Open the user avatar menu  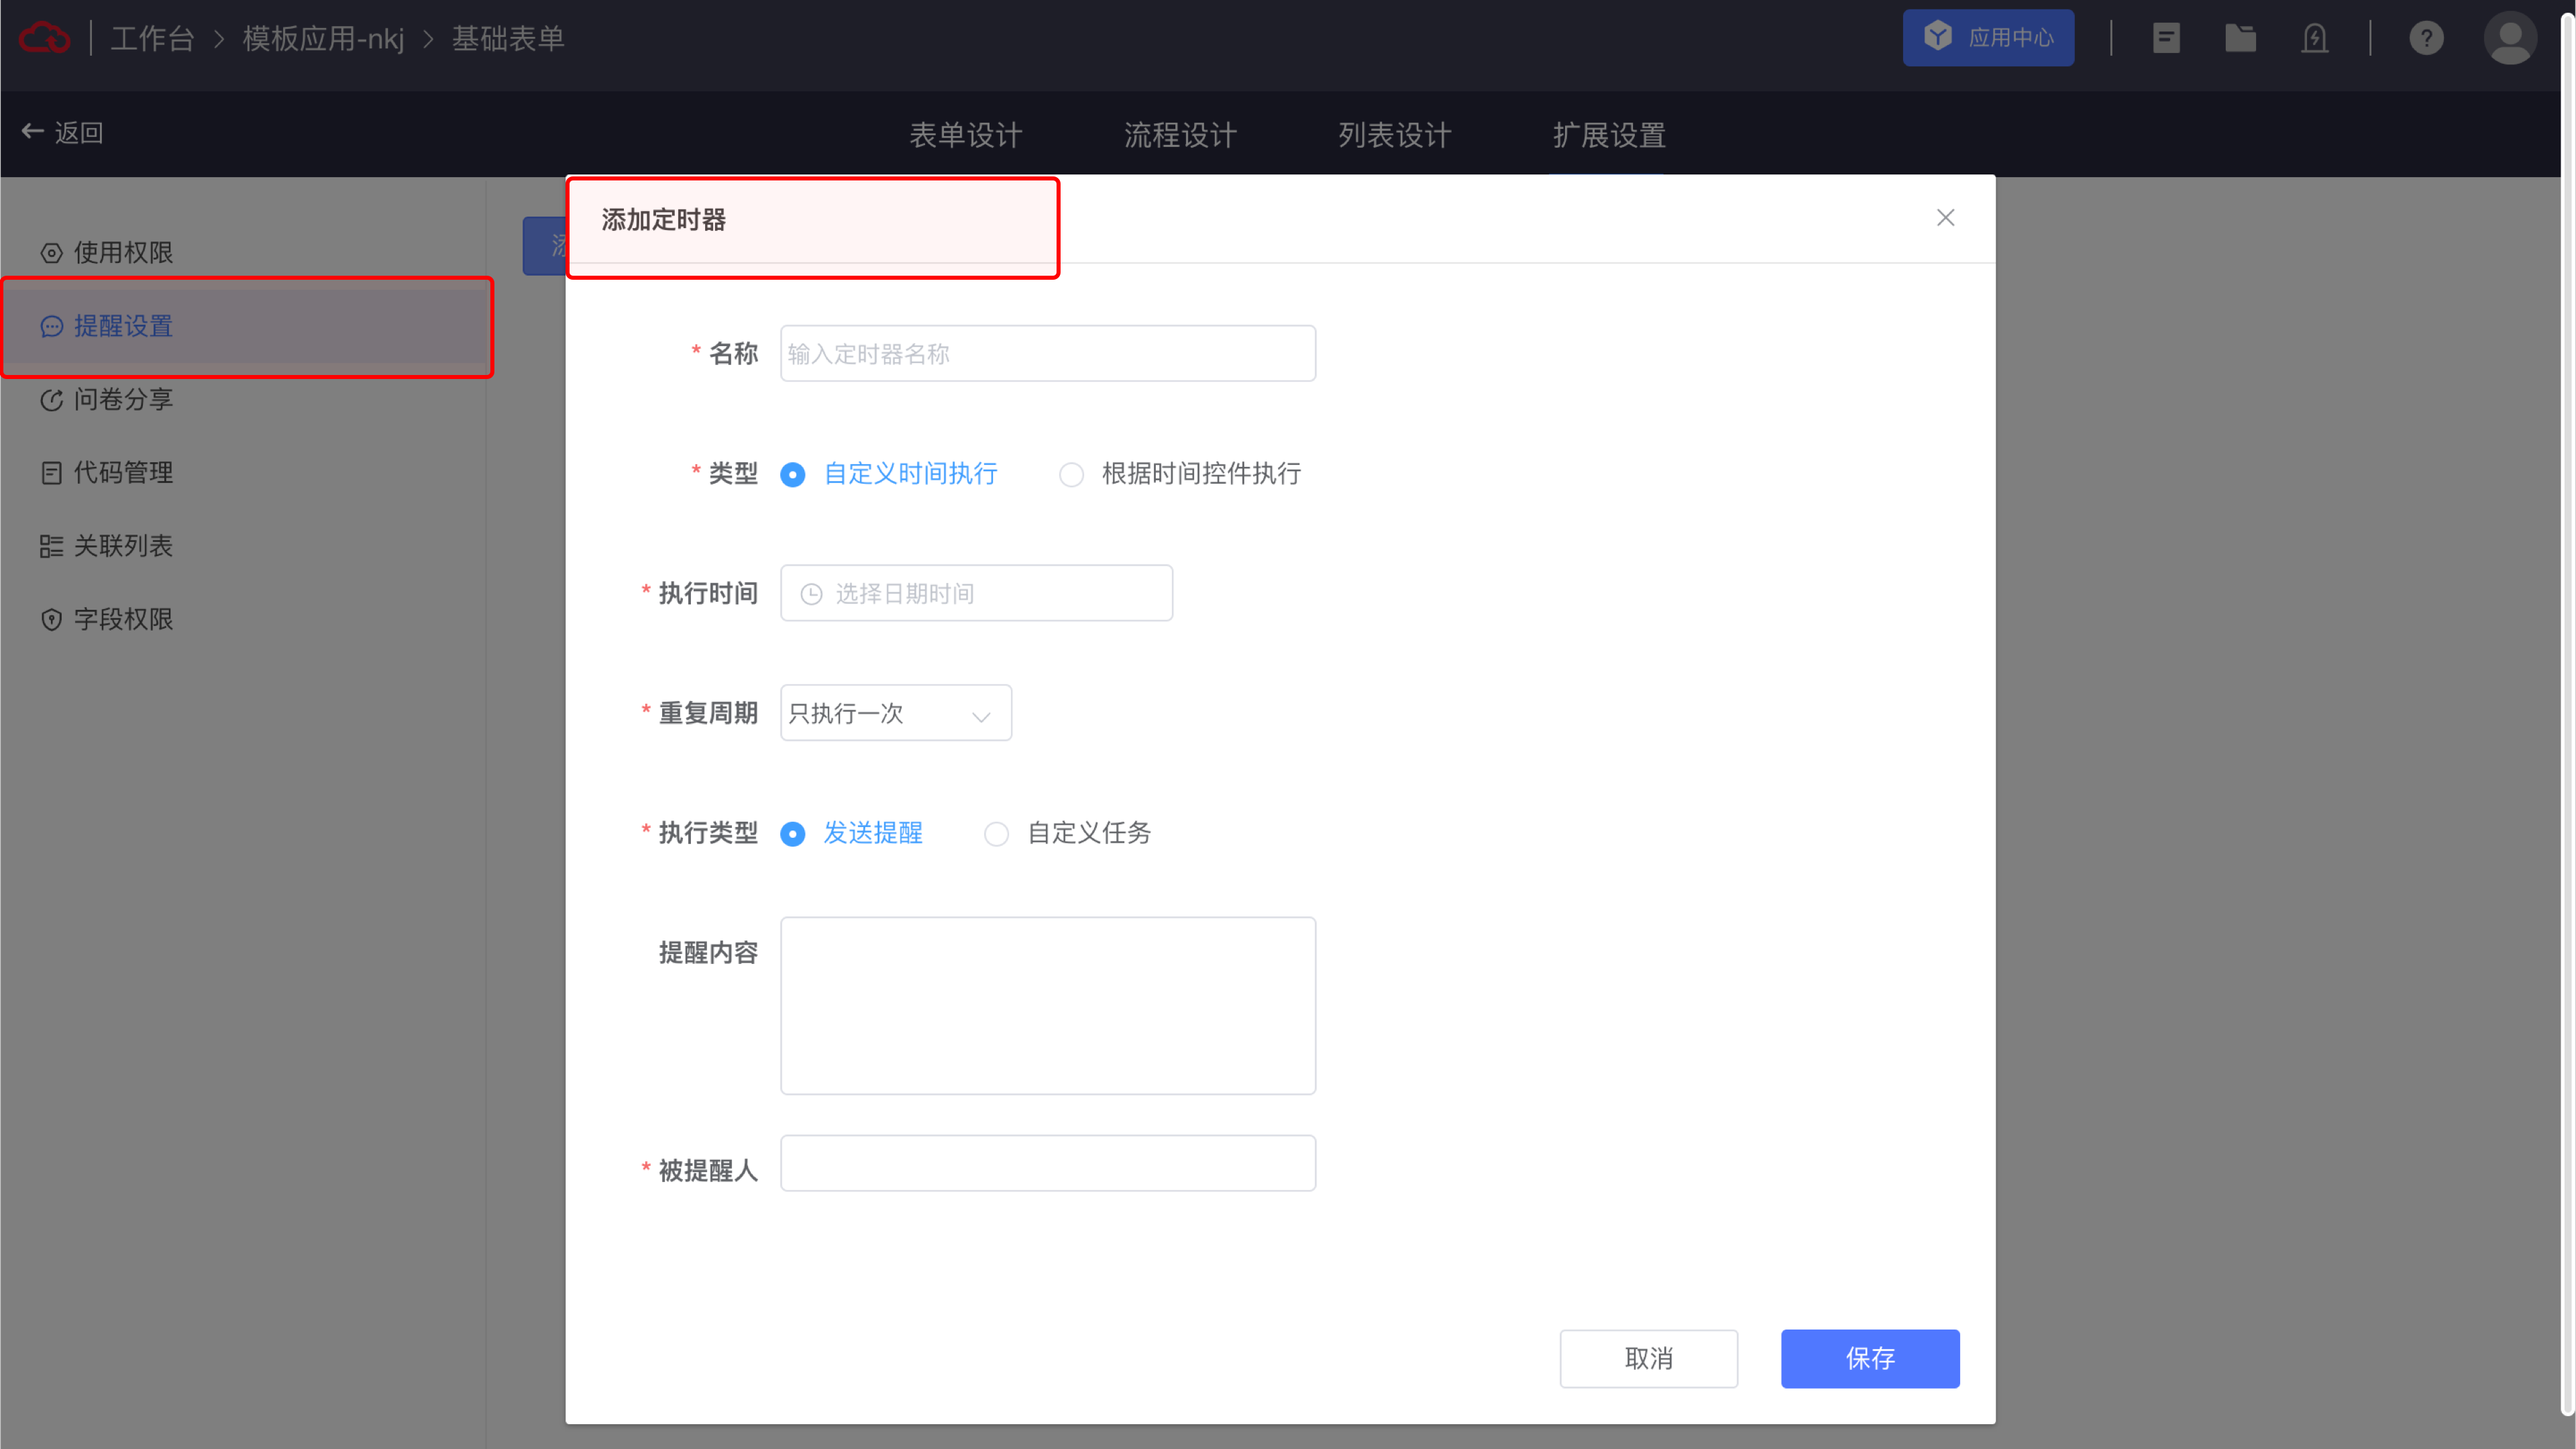pos(2509,38)
